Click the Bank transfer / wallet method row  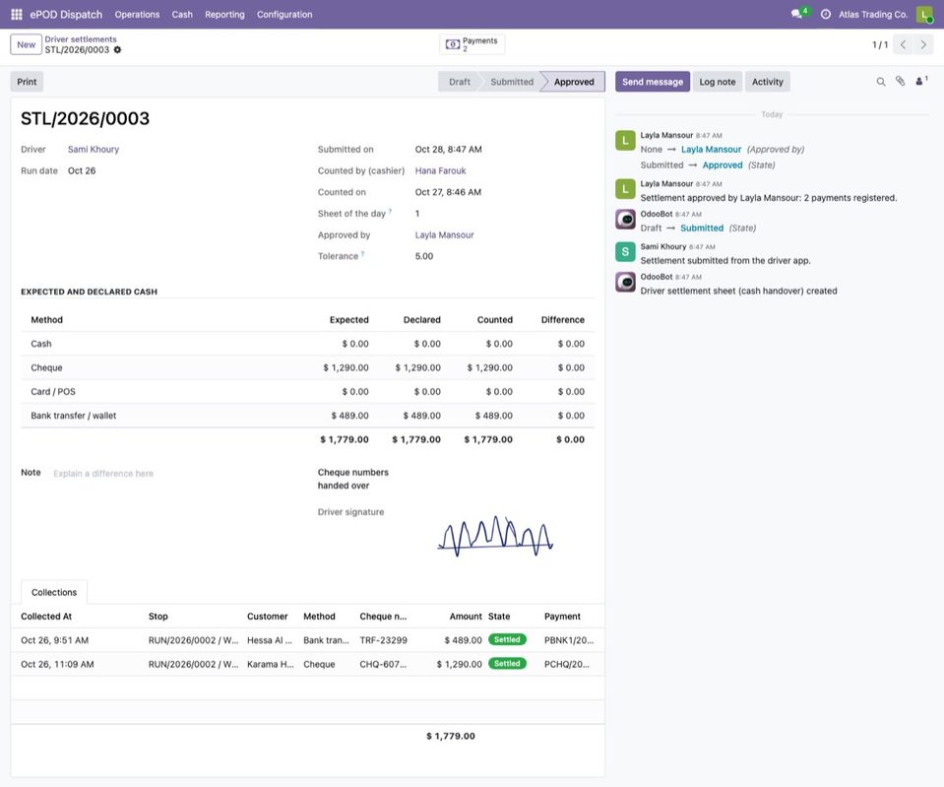pyautogui.click(x=308, y=416)
